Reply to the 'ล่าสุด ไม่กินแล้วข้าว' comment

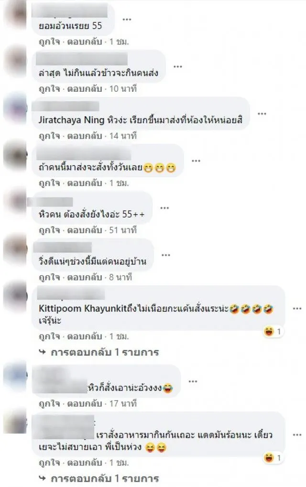[85, 89]
